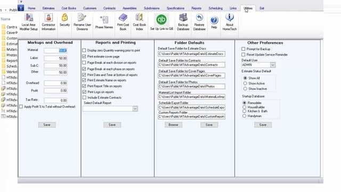Open Rename User Divisions
Viewport: 341px width, 192px height.
[x=82, y=22]
